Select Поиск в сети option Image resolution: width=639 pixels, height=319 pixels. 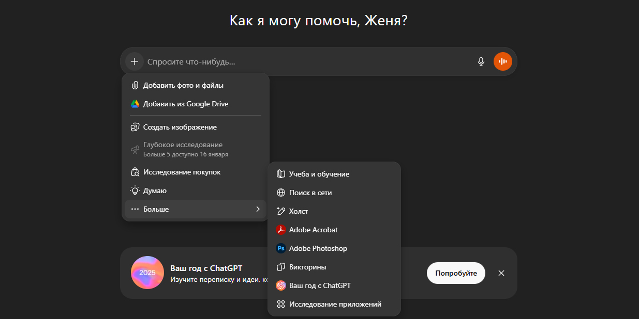[x=334, y=193]
